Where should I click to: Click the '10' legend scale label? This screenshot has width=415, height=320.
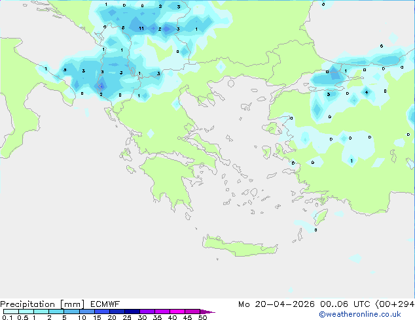click(82, 317)
